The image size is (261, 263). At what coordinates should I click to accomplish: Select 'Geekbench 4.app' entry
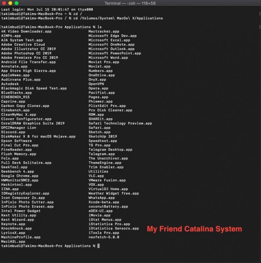click(17, 171)
